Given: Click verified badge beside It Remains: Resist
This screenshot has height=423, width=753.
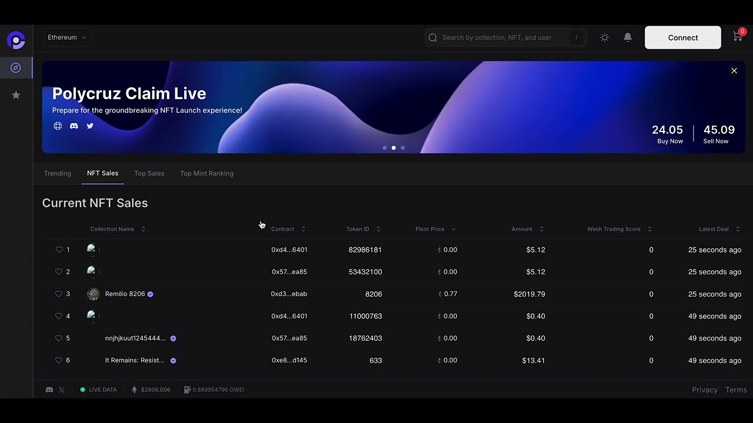Looking at the screenshot, I should [x=173, y=361].
